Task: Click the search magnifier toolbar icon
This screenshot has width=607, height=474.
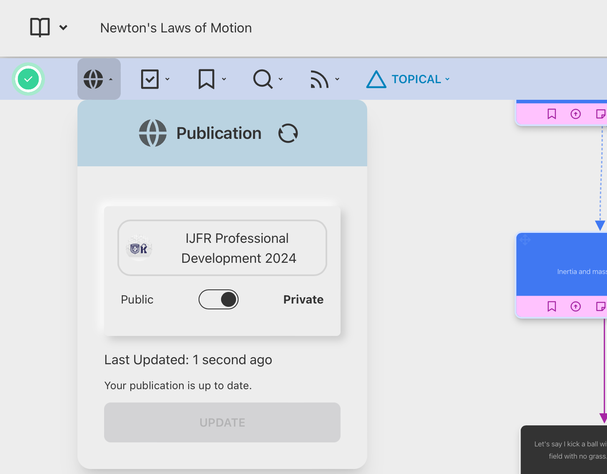Action: tap(263, 79)
